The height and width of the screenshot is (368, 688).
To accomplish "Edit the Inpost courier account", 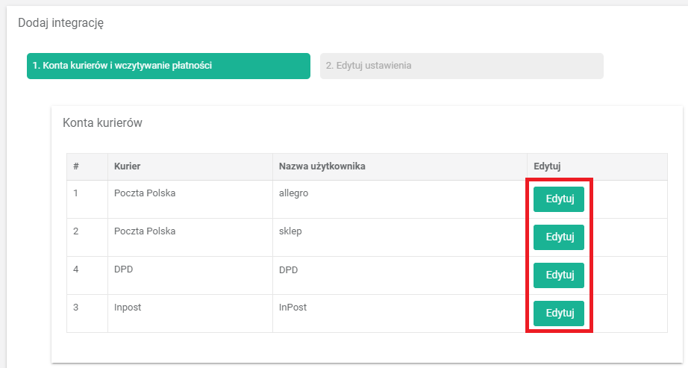I will point(559,314).
